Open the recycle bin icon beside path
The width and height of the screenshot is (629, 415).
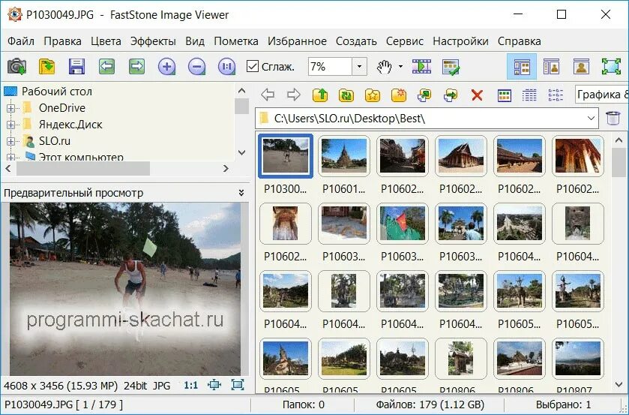coord(613,119)
